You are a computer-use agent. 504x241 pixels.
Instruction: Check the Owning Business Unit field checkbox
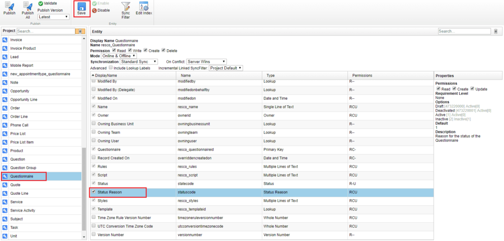pos(94,123)
